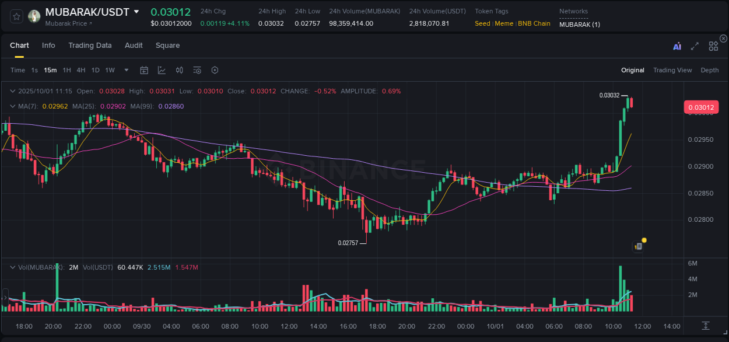Open the Audit tab

134,46
